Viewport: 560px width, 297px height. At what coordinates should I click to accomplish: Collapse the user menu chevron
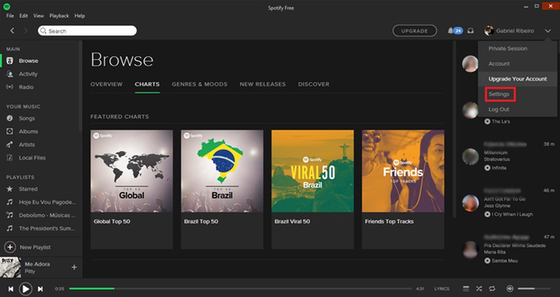coord(547,31)
